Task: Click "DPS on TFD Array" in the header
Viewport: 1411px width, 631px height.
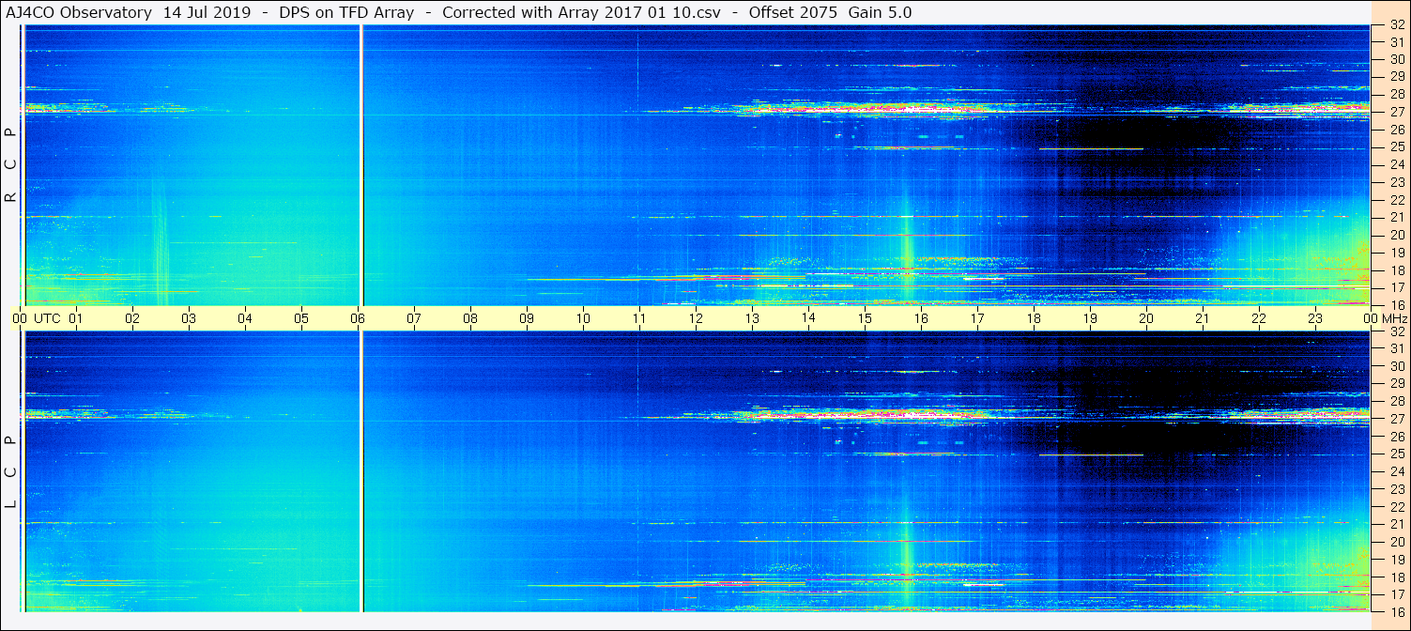Action: pos(346,12)
